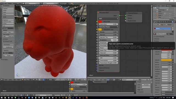Viewport: 176px width, 99px height.
Task: Click the Translate button in tool shelf
Action: coord(8,9)
